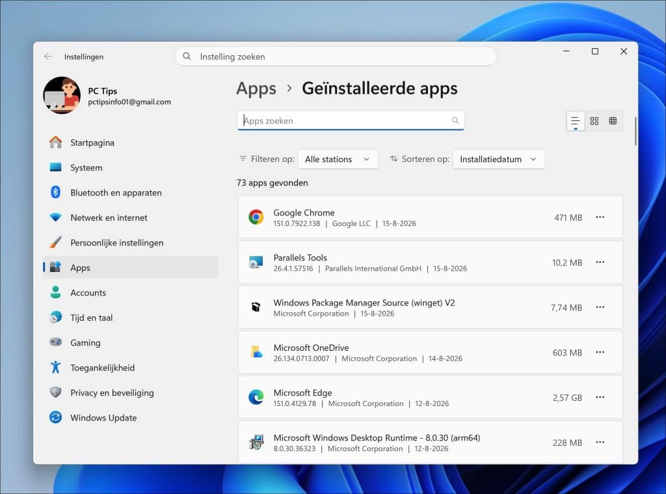Screen dimensions: 666x494
Task: Click the Geïnstalleerde apps heading
Action: (x=380, y=89)
